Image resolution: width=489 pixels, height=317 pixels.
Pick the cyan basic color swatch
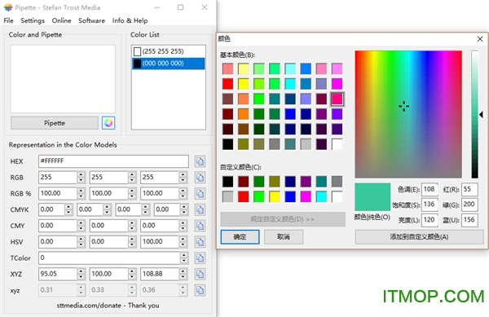290,84
